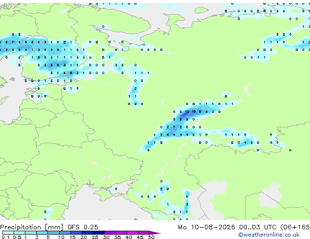Click the '15' legend scale label
Image resolution: width=310 pixels, height=239 pixels.
(x=72, y=237)
